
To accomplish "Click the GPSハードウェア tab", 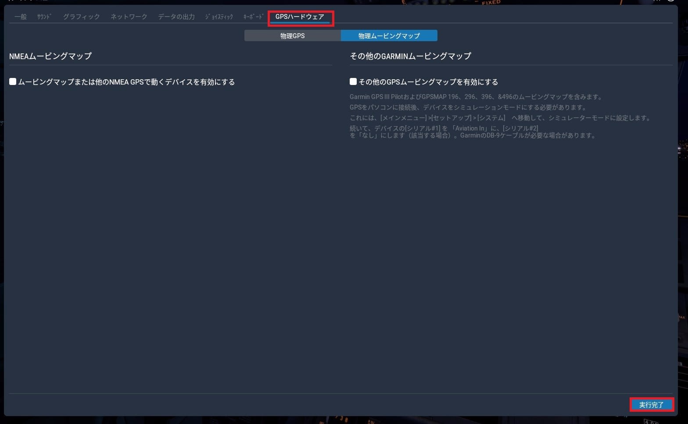I will 300,17.
